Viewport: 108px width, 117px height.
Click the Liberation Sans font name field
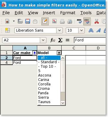click(35, 30)
